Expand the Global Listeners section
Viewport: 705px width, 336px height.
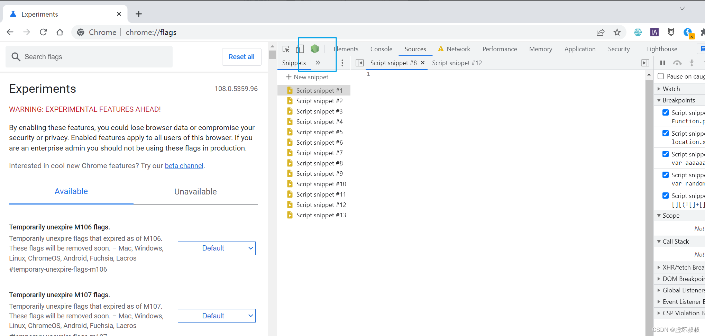(679, 290)
